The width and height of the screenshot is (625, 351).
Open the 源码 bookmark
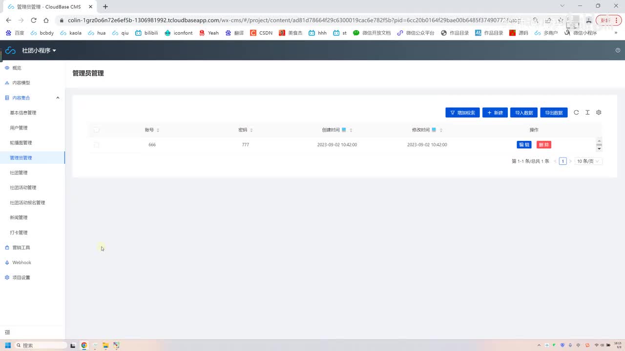click(x=519, y=33)
